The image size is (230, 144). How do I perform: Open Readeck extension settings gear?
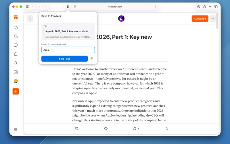pos(92,58)
